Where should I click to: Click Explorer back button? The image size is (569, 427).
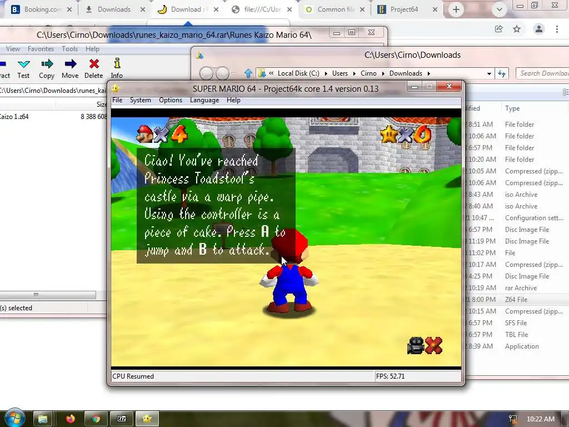click(x=207, y=73)
